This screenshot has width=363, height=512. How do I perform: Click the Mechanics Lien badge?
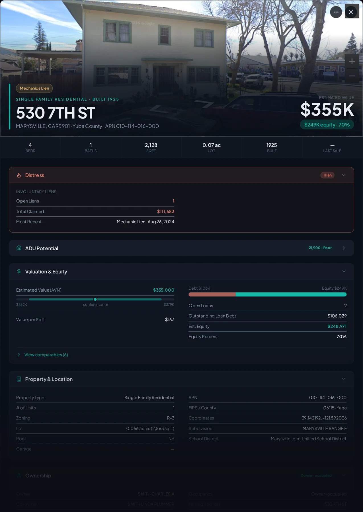(34, 88)
